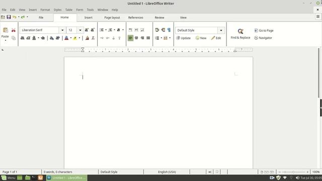Screen dimensions: 322x181
Task: Click the Open folder icon in quick toolbar
Action: (3, 17)
